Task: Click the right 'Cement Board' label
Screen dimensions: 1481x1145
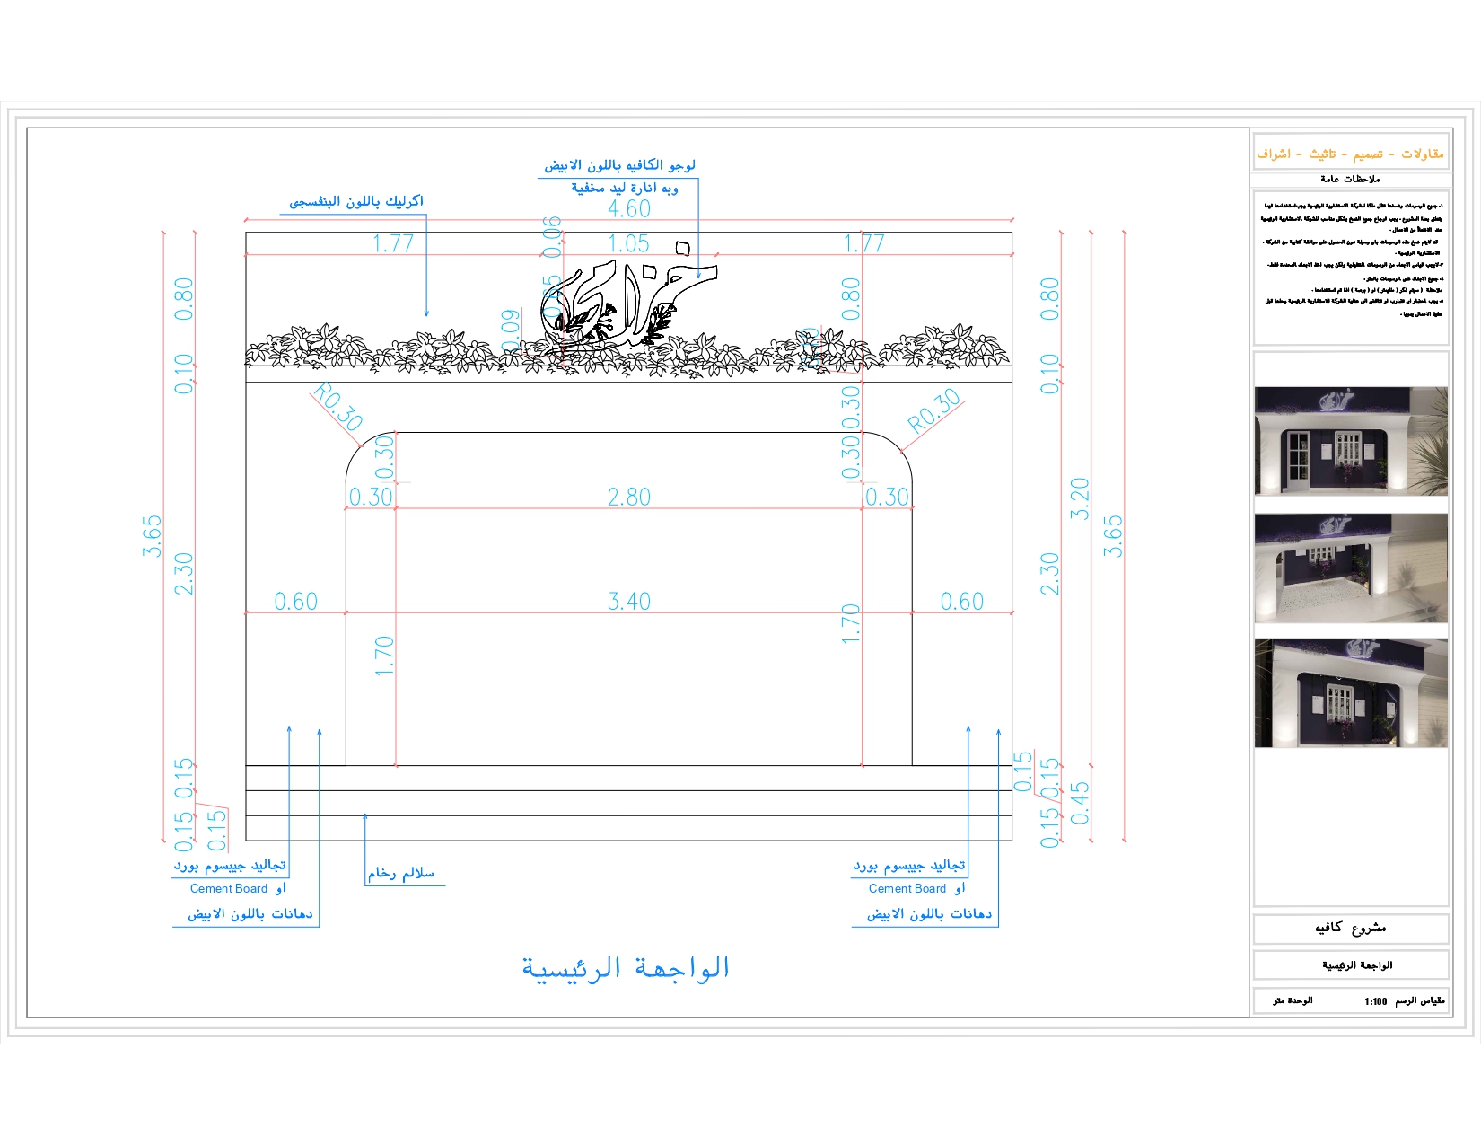Action: [907, 888]
